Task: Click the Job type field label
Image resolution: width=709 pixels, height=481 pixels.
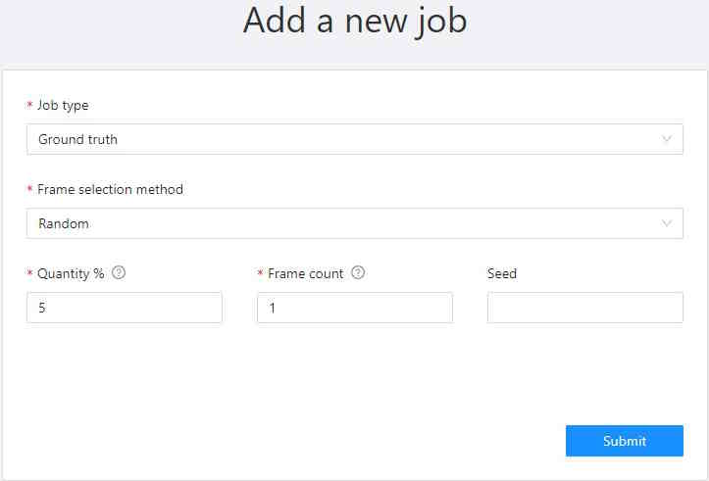Action: (63, 105)
